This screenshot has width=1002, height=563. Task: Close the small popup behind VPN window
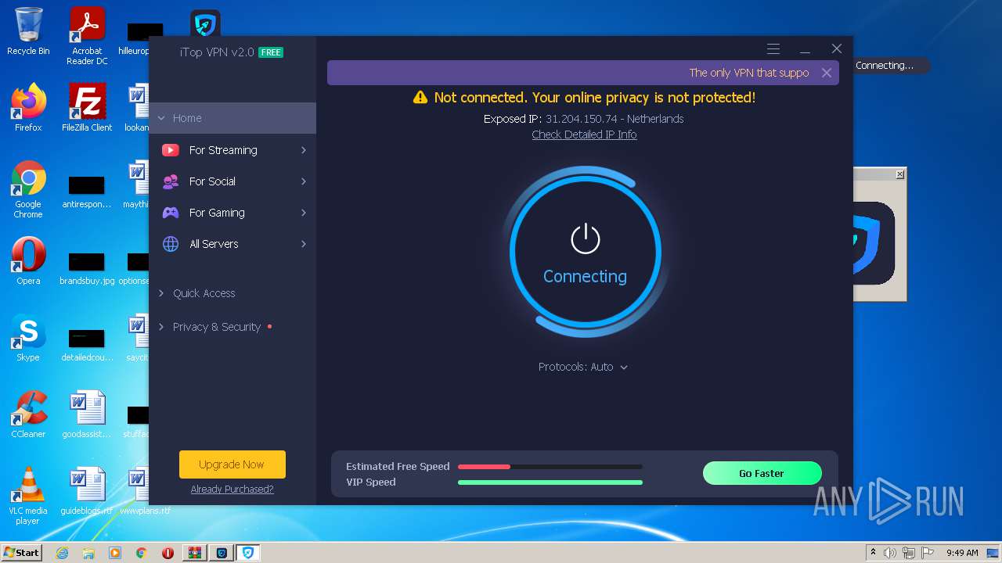[899, 174]
